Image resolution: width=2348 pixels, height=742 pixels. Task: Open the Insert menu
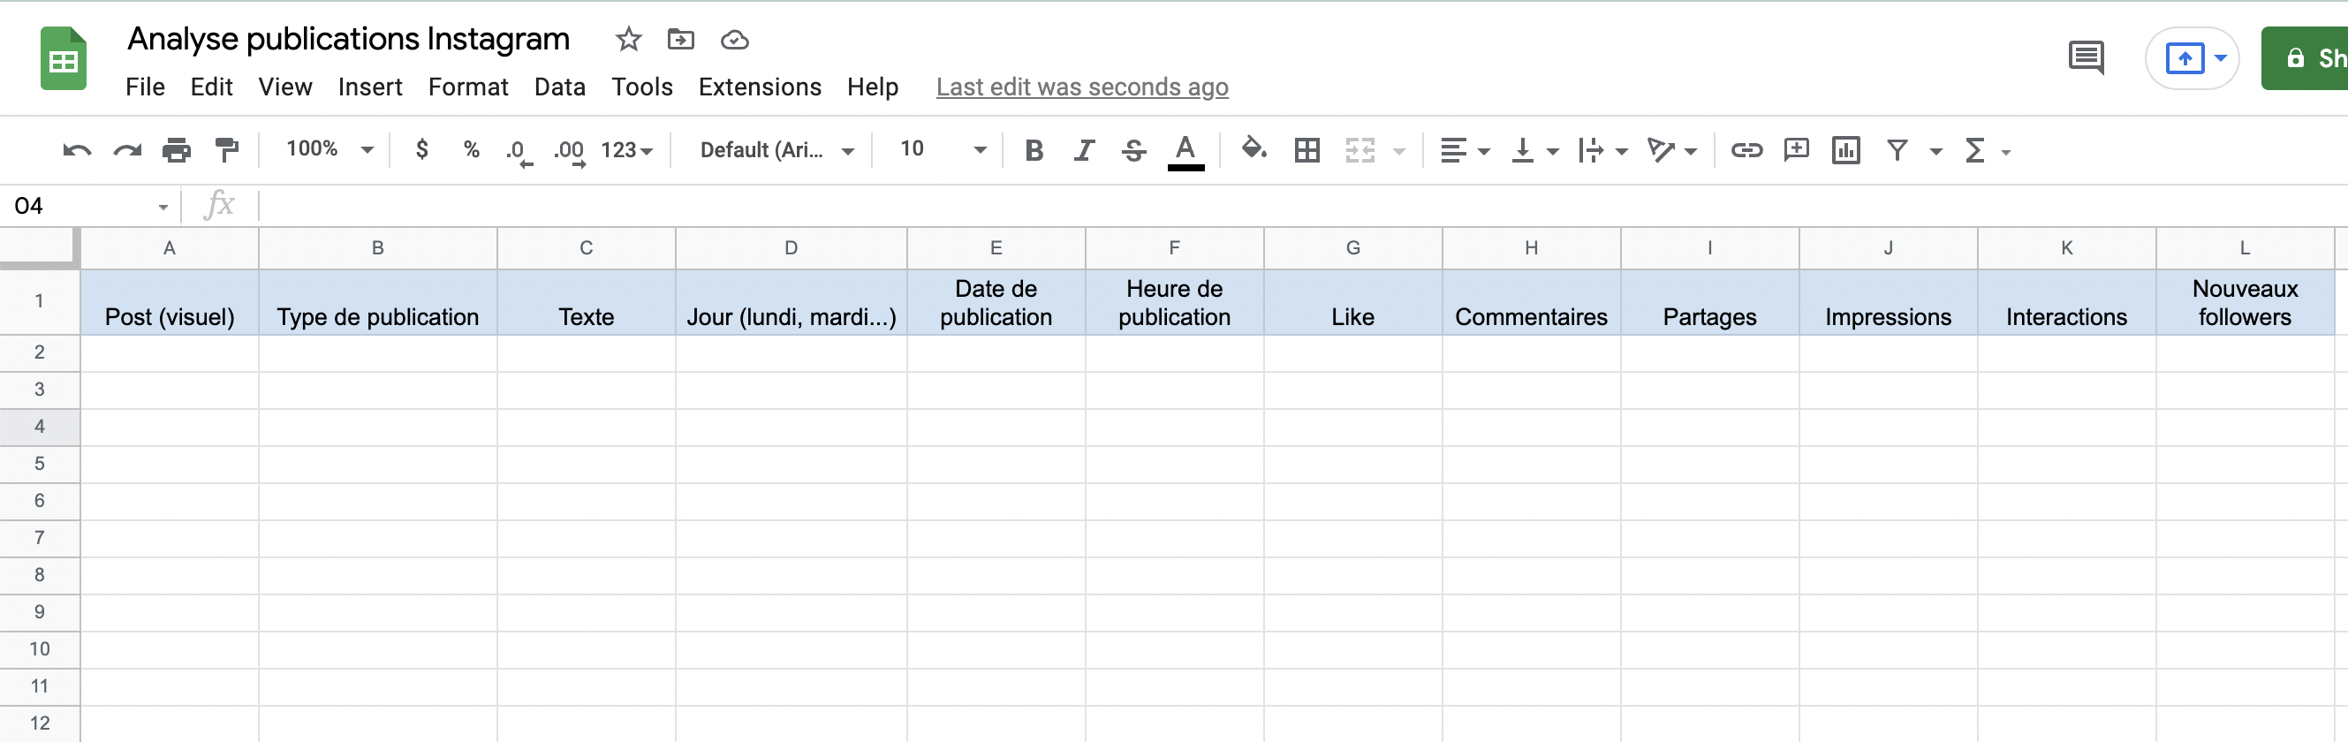coord(370,87)
